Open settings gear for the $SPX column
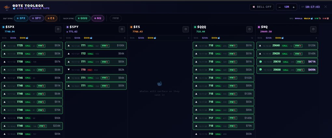The image size is (332, 138). [x=58, y=29]
